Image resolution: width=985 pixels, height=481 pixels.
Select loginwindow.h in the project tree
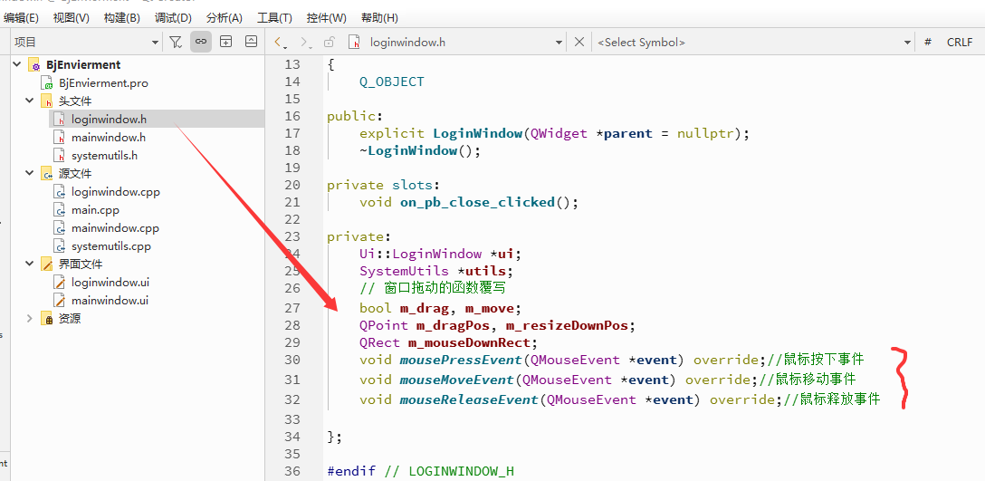(109, 119)
